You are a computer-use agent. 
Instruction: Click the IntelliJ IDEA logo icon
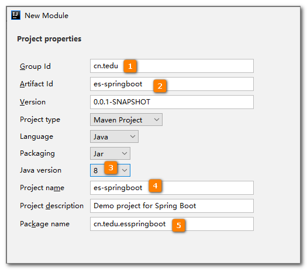pos(16,15)
